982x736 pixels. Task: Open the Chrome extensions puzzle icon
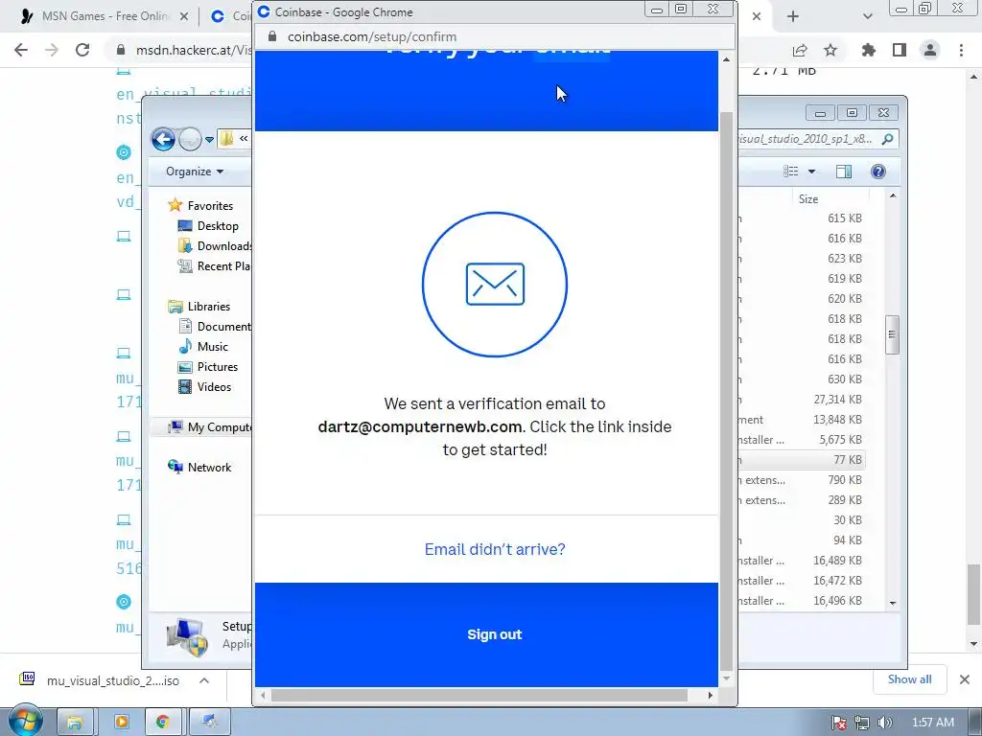(x=868, y=50)
